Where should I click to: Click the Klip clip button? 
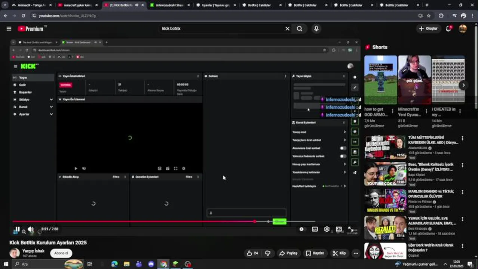pos(339,253)
